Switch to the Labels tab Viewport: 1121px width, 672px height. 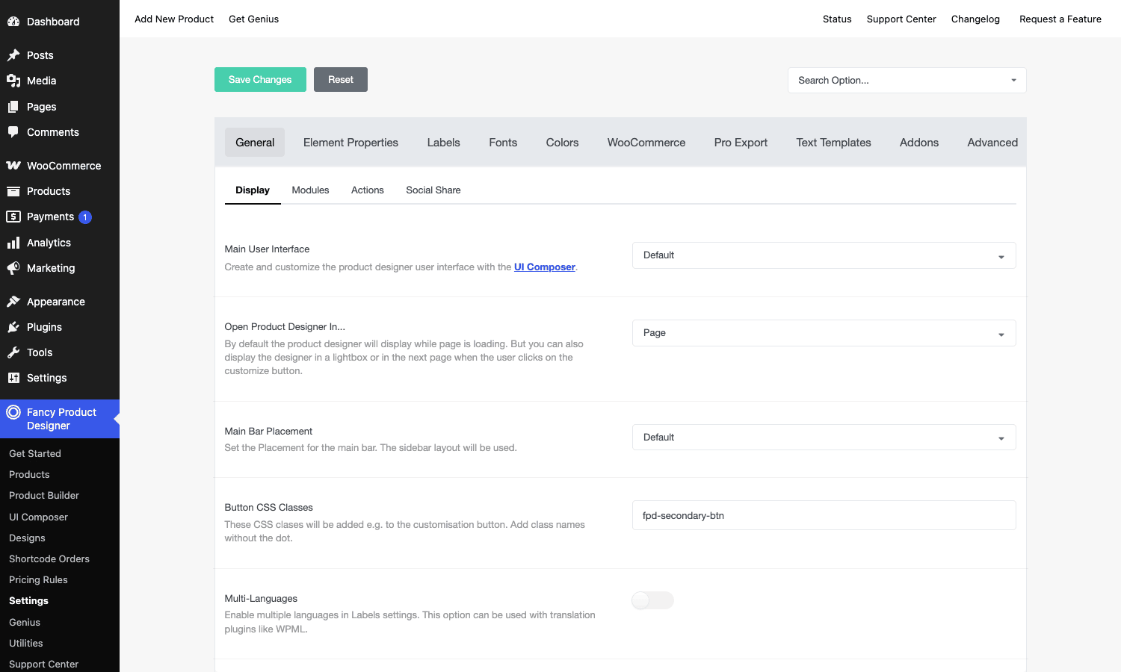pyautogui.click(x=443, y=143)
